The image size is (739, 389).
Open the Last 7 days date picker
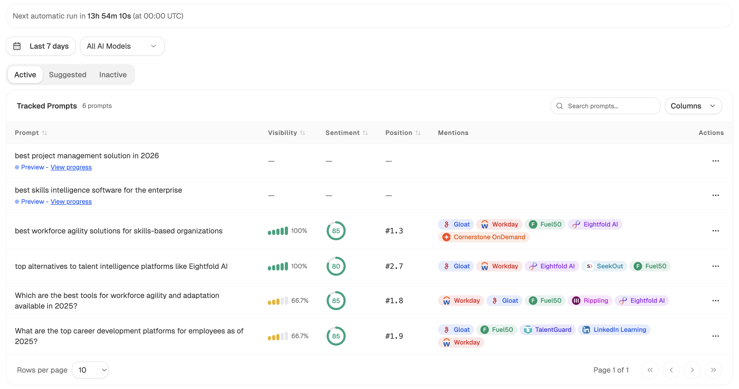41,46
